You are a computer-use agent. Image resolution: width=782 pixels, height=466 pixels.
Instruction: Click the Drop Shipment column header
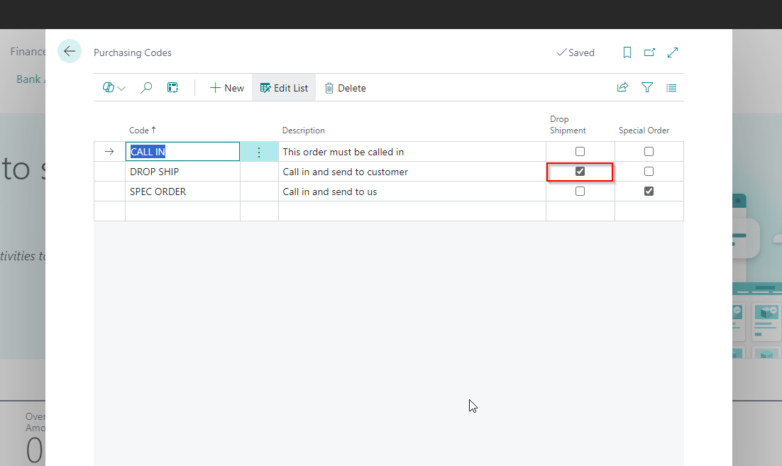(568, 125)
